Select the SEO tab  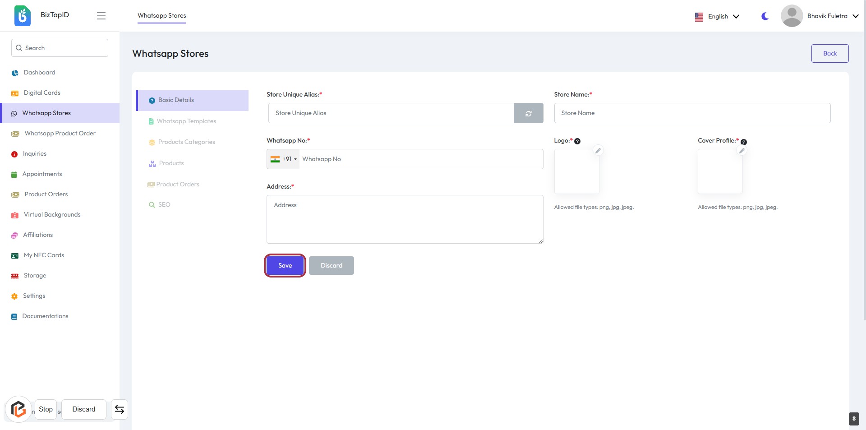point(164,205)
